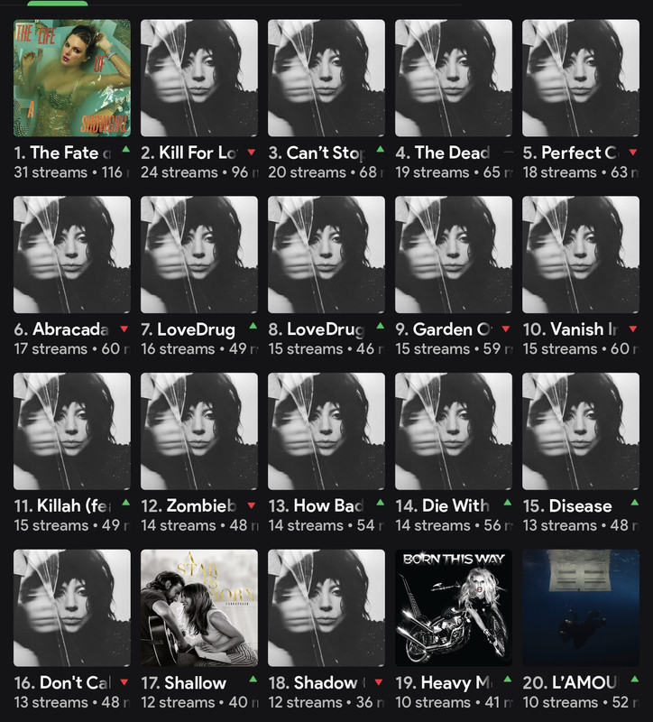Click the red down arrow on Garden O

coord(506,329)
